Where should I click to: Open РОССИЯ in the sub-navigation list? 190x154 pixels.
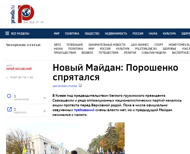coord(105,49)
